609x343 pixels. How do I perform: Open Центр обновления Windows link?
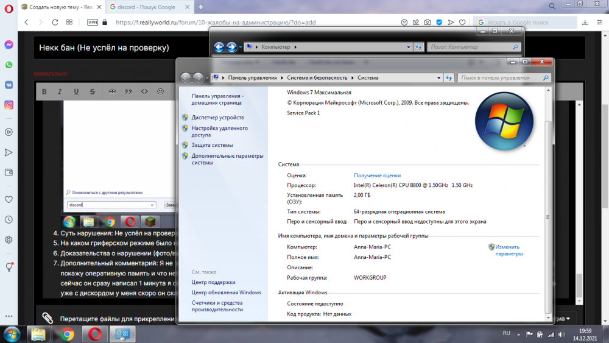(226, 292)
